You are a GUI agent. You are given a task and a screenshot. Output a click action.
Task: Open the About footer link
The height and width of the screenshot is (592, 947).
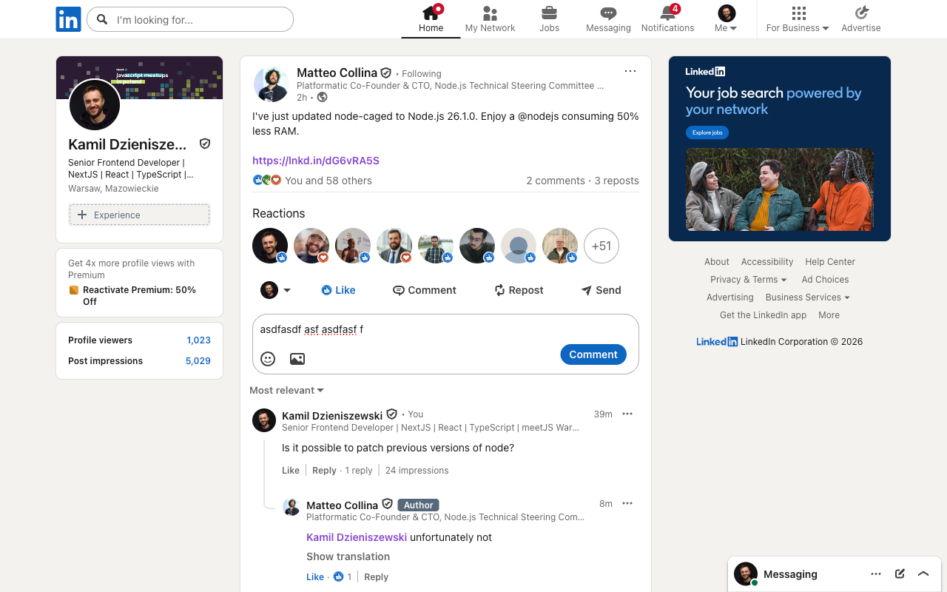tap(717, 262)
